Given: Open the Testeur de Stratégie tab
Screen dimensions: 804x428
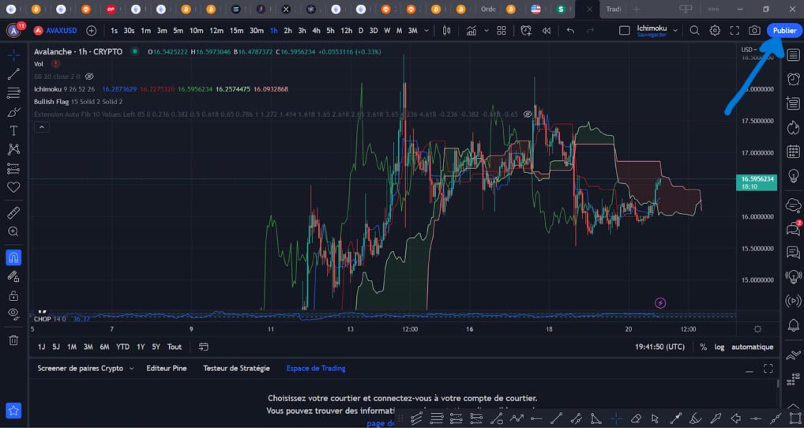Looking at the screenshot, I should (x=236, y=369).
